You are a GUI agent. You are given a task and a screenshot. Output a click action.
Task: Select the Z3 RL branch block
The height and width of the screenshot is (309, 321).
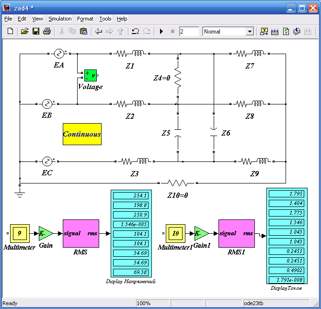[135, 161]
